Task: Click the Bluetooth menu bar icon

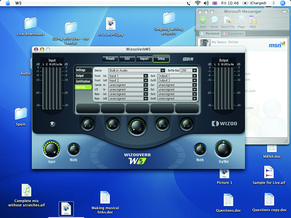Action: (x=274, y=3)
